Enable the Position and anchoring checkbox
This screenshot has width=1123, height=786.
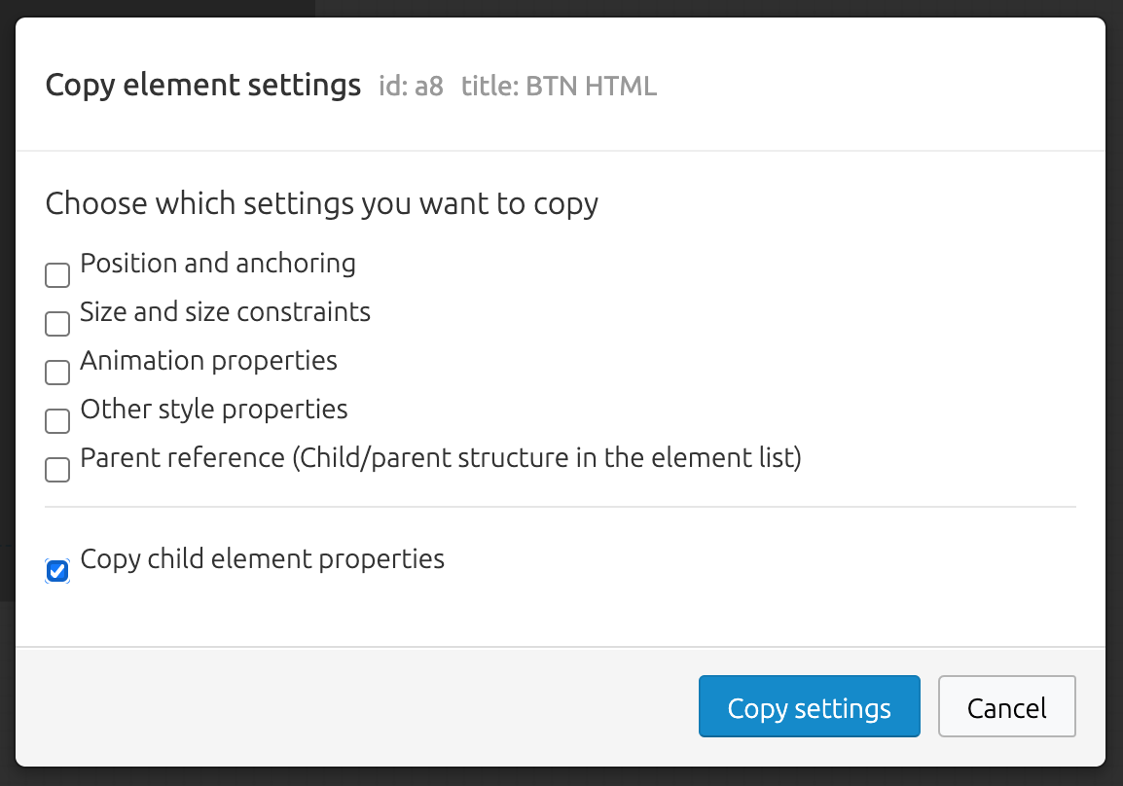pos(57,275)
